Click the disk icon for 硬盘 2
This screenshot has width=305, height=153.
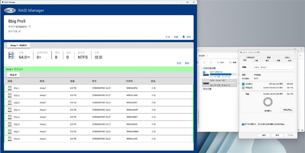point(10,95)
